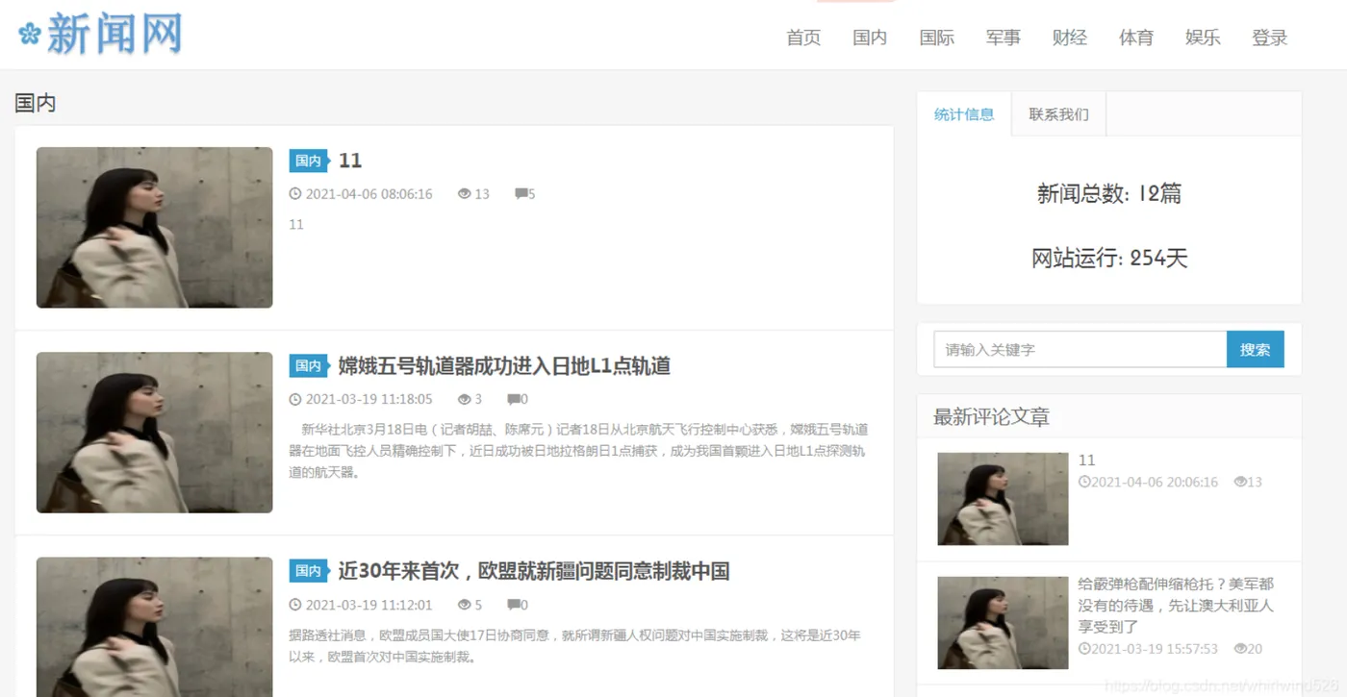Click the eye icon of the 嫦娥五号 article
The width and height of the screenshot is (1347, 697).
pyautogui.click(x=465, y=399)
